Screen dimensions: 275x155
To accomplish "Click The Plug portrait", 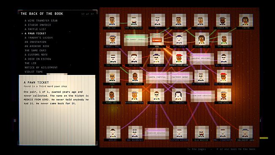I will (224, 95).
